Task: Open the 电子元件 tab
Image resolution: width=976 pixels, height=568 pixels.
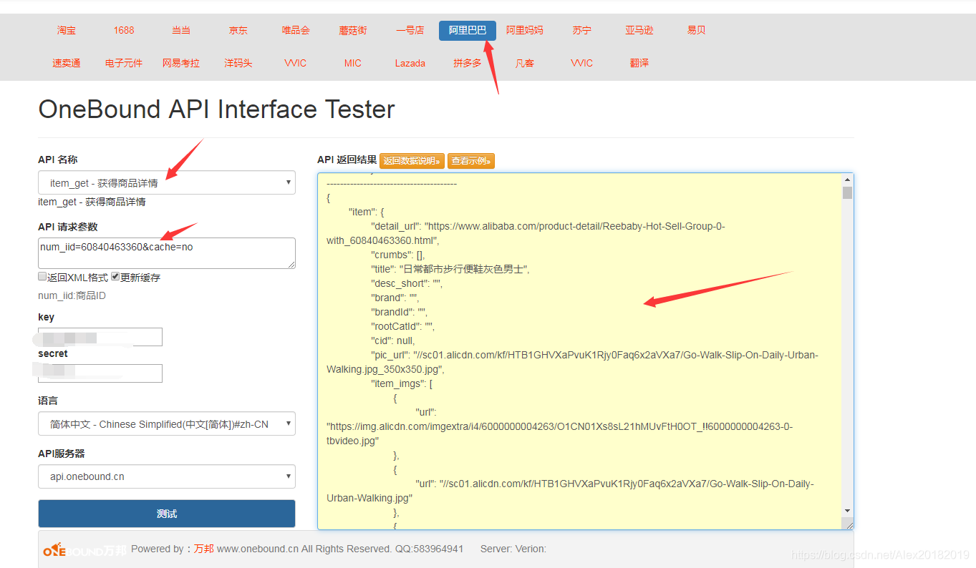Action: click(124, 63)
